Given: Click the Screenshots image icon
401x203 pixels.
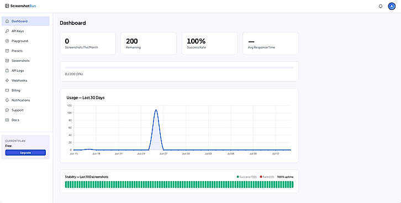Looking at the screenshot, I should (x=7, y=61).
